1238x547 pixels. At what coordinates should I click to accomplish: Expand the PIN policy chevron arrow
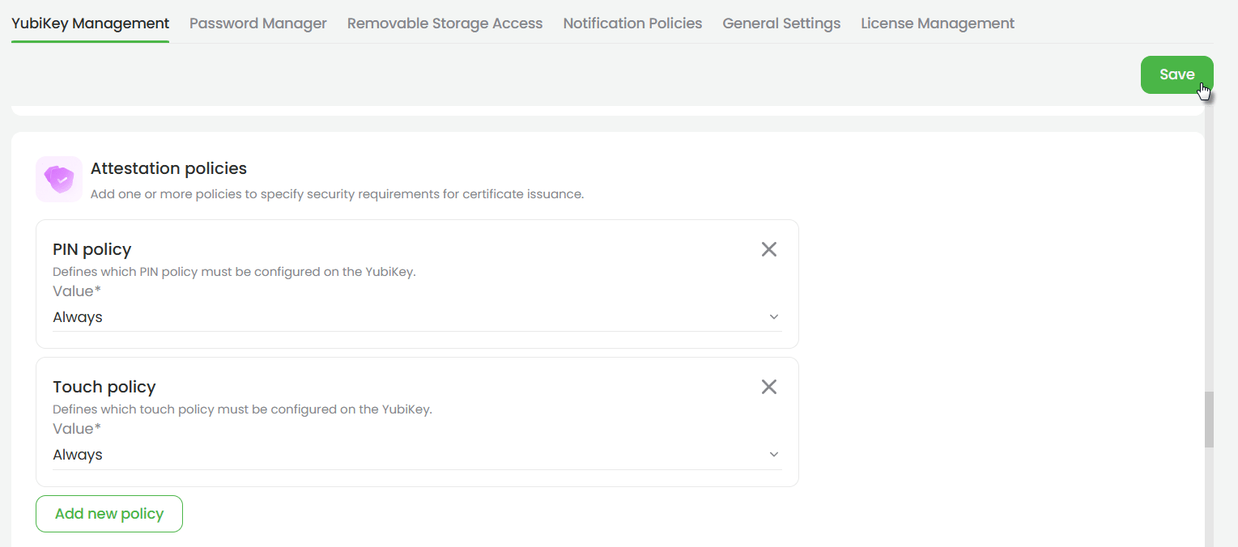(x=773, y=317)
